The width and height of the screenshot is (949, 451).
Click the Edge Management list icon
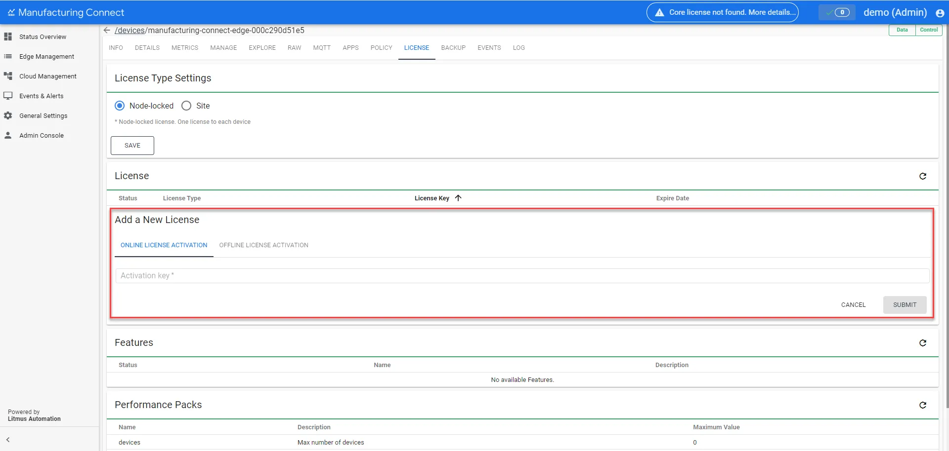(x=8, y=56)
